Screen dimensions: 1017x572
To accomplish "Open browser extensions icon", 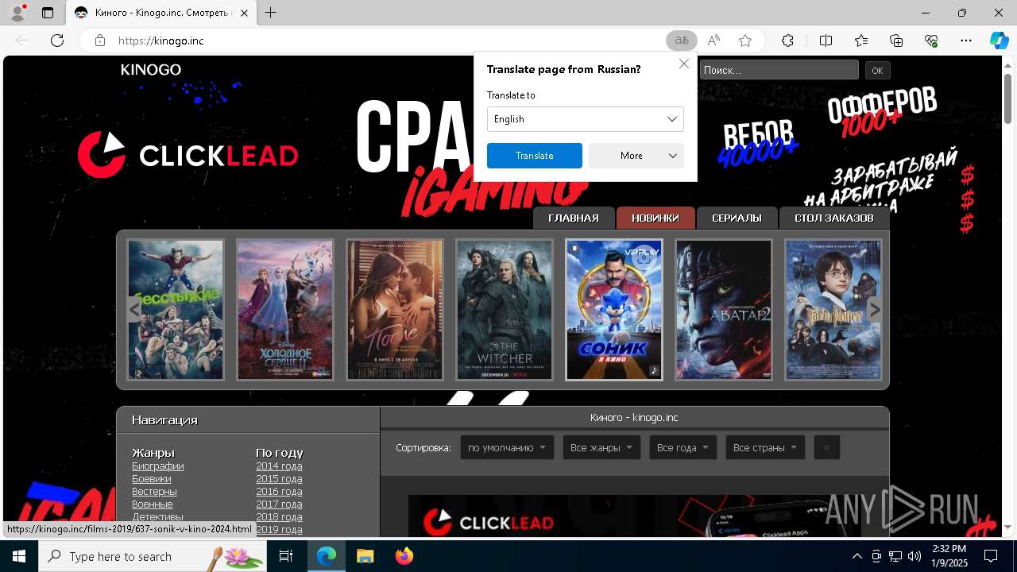I will (x=787, y=41).
